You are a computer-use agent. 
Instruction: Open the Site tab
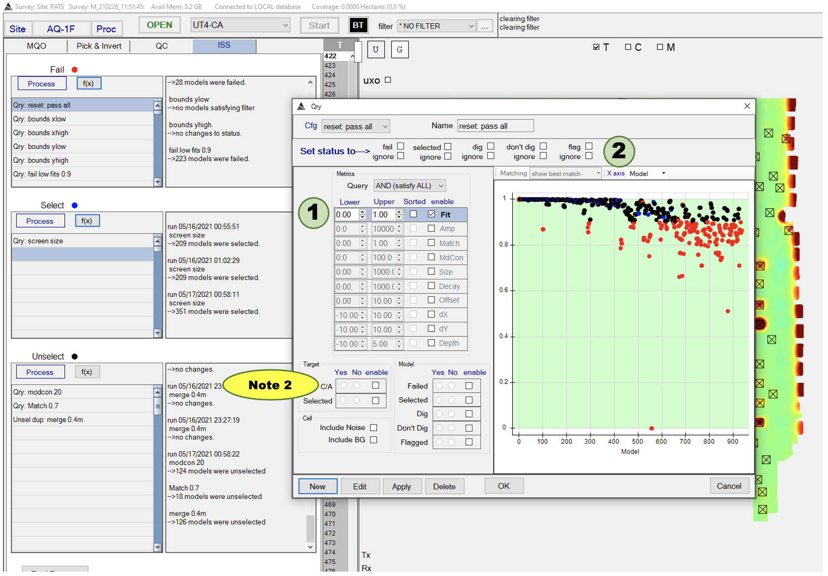pyautogui.click(x=18, y=29)
